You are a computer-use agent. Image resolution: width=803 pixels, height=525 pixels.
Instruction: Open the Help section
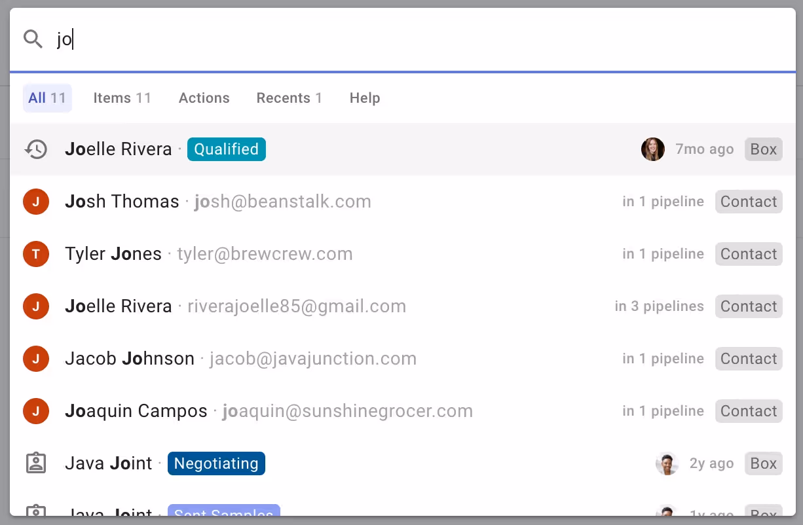365,98
